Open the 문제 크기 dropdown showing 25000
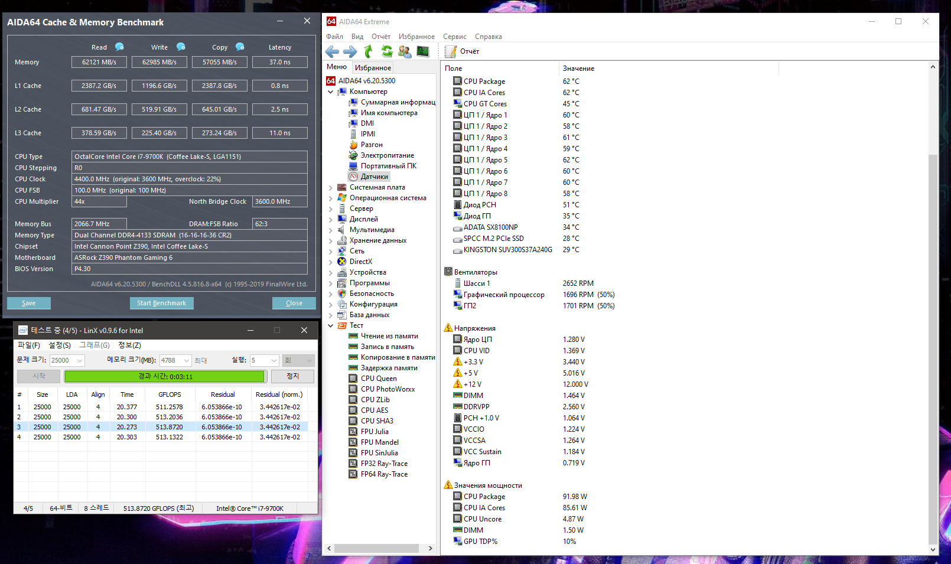 coord(67,360)
